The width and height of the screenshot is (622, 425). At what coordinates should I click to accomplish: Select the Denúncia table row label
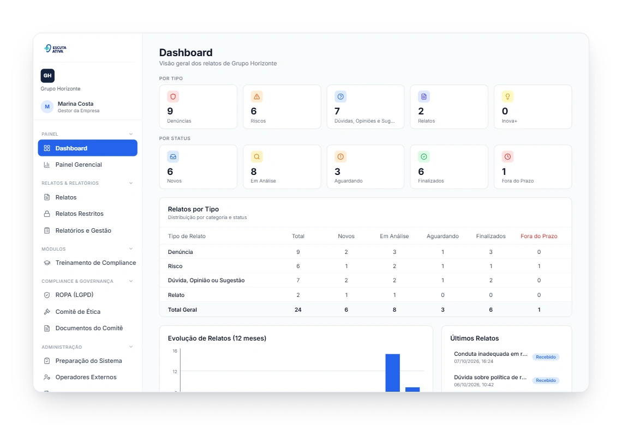click(x=181, y=252)
